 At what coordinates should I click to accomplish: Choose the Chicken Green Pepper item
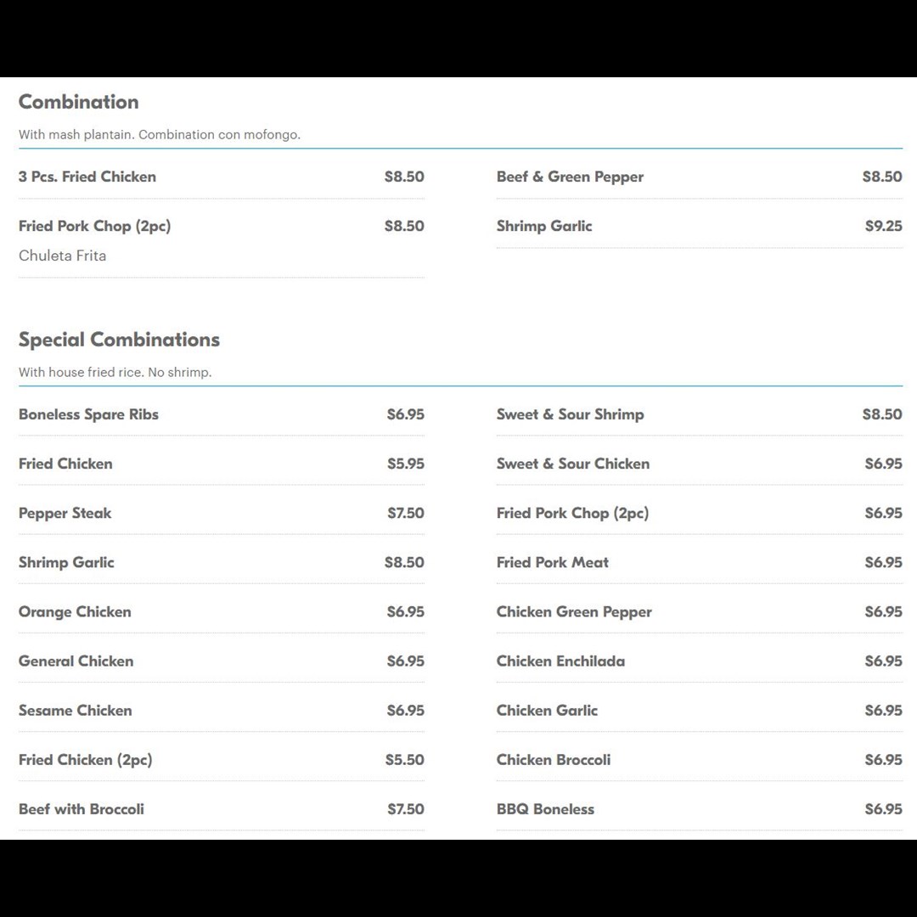tap(700, 611)
